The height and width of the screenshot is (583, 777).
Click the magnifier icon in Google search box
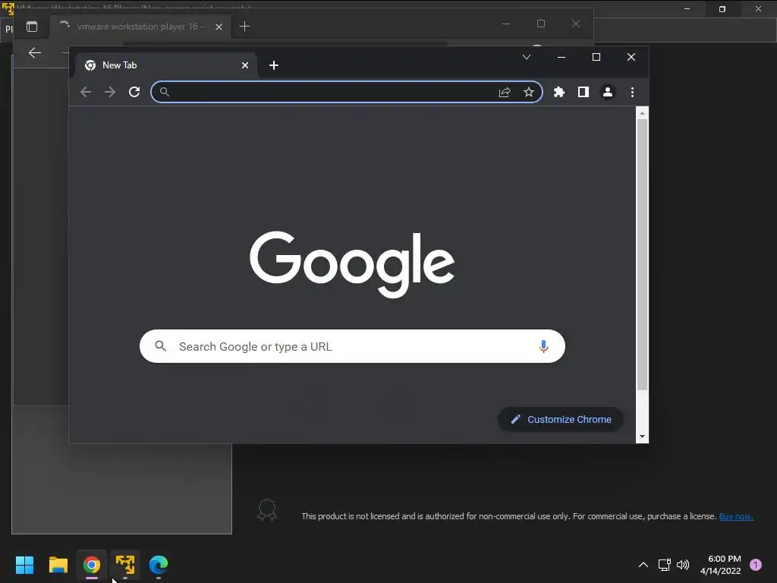coord(161,346)
